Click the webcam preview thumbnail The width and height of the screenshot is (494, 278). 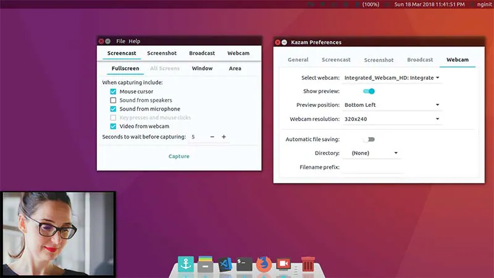58,234
